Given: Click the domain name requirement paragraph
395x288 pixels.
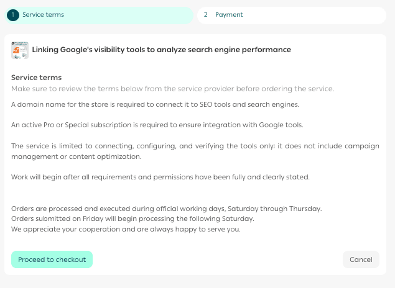Looking at the screenshot, I should point(156,104).
